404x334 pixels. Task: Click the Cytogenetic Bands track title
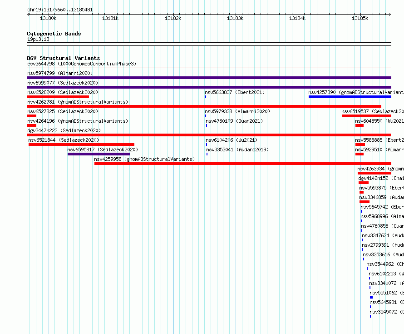pyautogui.click(x=54, y=34)
